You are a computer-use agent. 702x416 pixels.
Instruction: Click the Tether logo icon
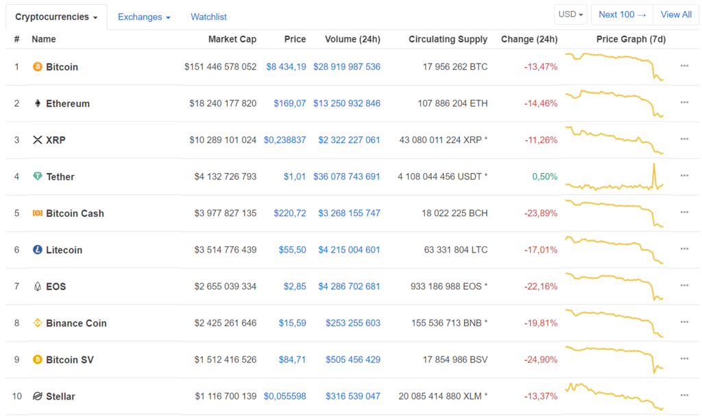point(37,177)
